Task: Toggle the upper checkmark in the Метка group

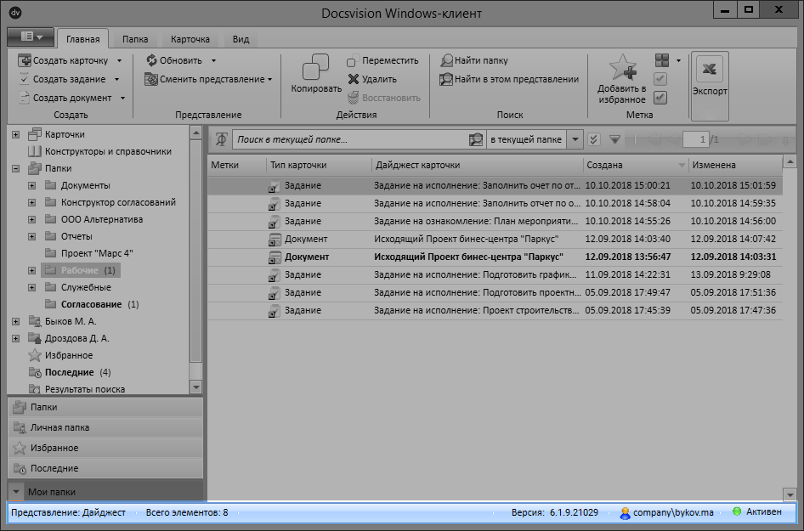Action: point(659,79)
